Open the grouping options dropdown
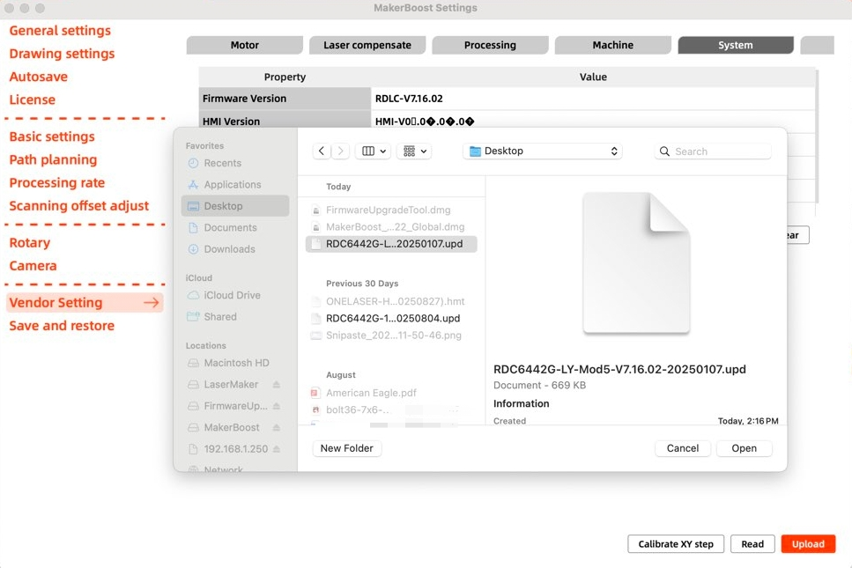Viewport: 852px width, 568px height. (x=412, y=151)
